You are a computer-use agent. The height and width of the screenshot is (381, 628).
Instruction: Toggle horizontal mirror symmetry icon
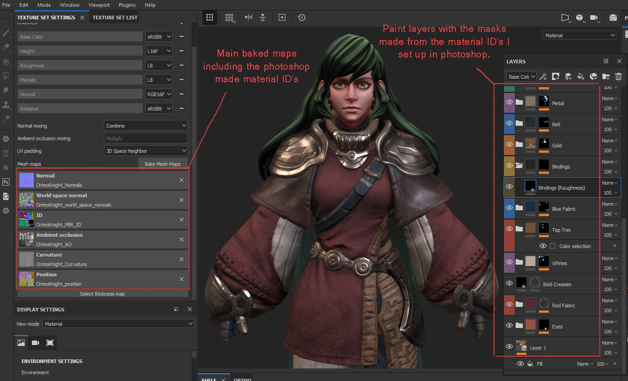click(x=249, y=18)
